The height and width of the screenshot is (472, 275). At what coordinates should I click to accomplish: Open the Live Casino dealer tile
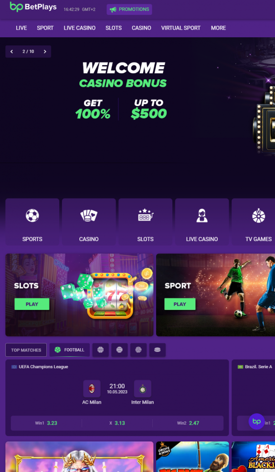pyautogui.click(x=201, y=222)
